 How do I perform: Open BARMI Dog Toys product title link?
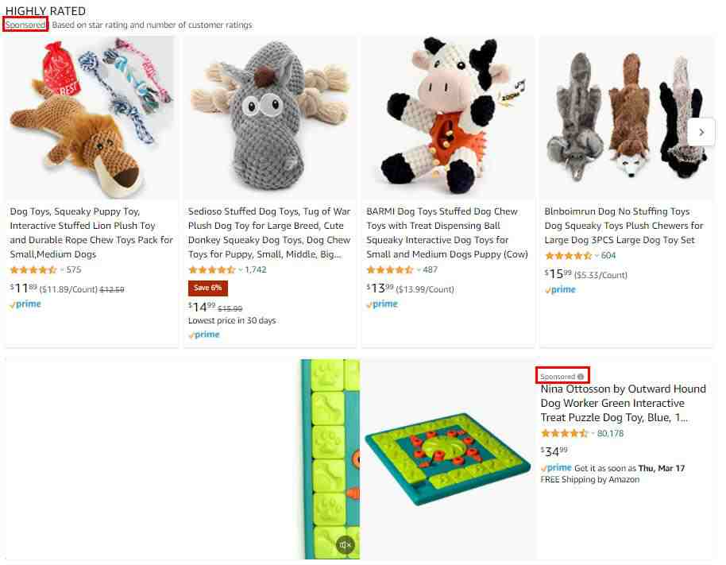[447, 233]
